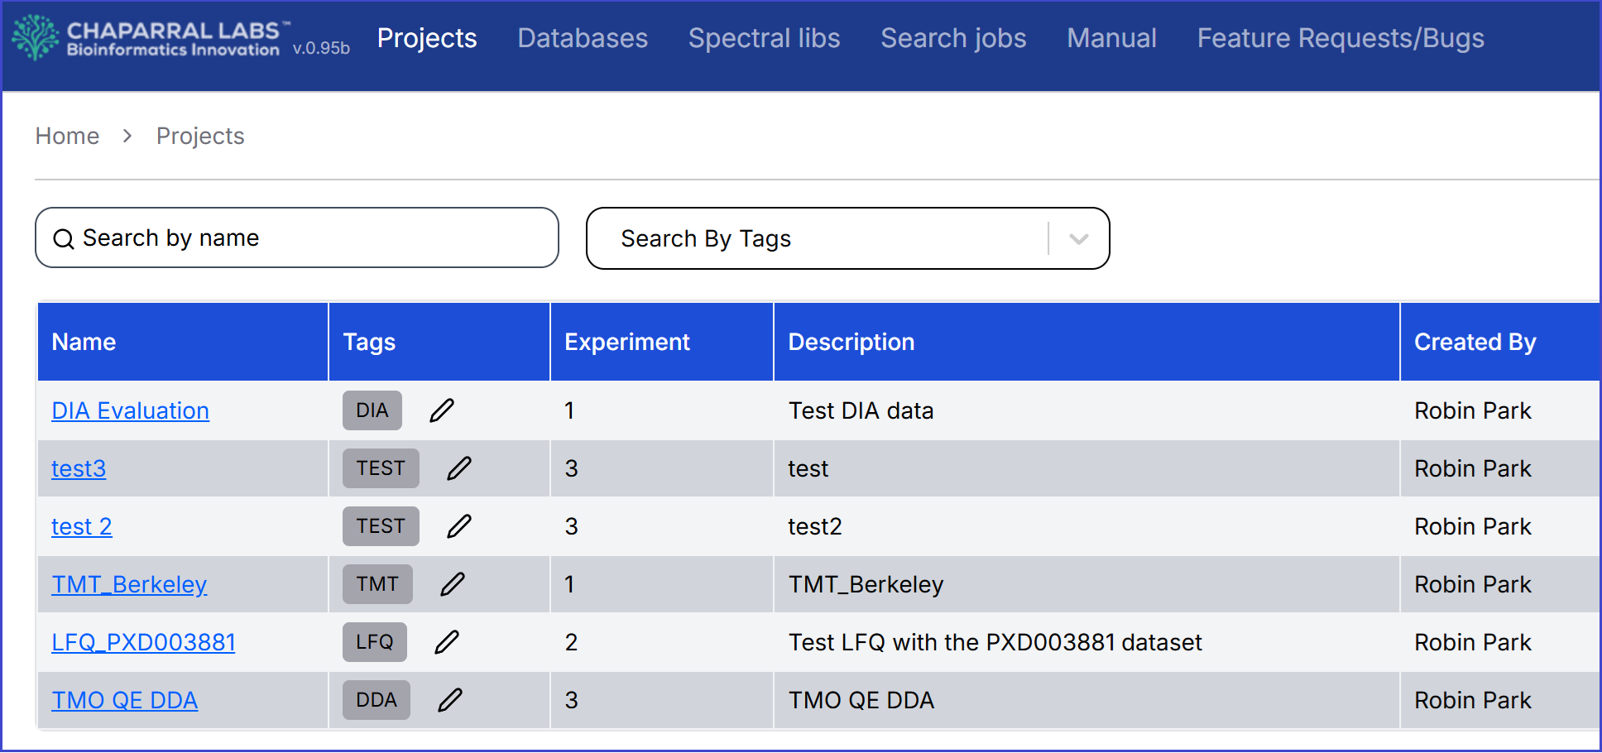The width and height of the screenshot is (1602, 753).
Task: Edit tags for the test3 project
Action: (x=459, y=468)
